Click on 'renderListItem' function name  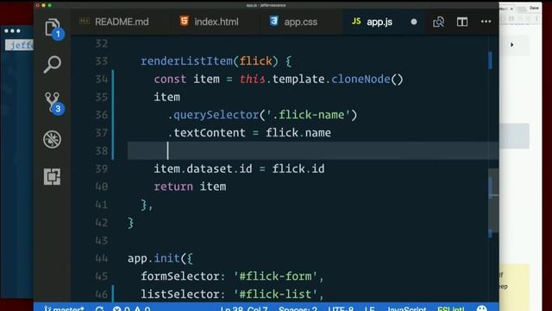[186, 61]
